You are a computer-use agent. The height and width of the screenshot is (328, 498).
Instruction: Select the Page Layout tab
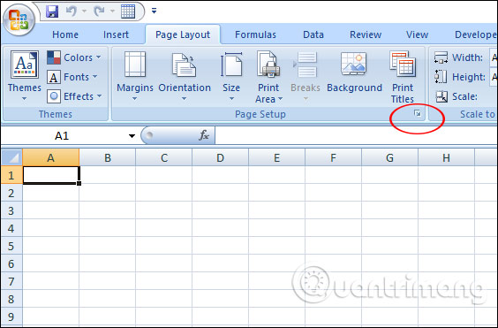[183, 34]
